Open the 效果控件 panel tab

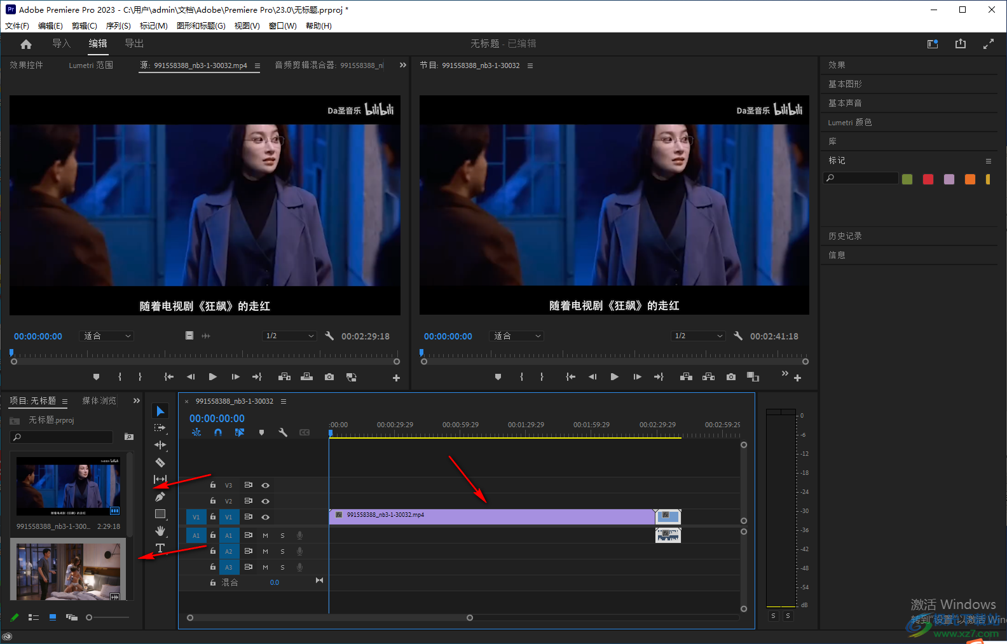coord(26,65)
